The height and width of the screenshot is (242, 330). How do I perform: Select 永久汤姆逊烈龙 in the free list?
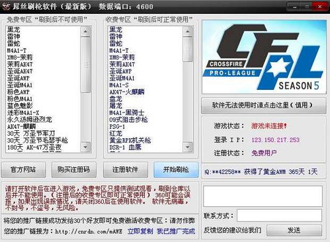[x=30, y=120]
